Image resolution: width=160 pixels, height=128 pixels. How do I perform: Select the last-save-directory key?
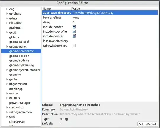[x=55, y=41]
